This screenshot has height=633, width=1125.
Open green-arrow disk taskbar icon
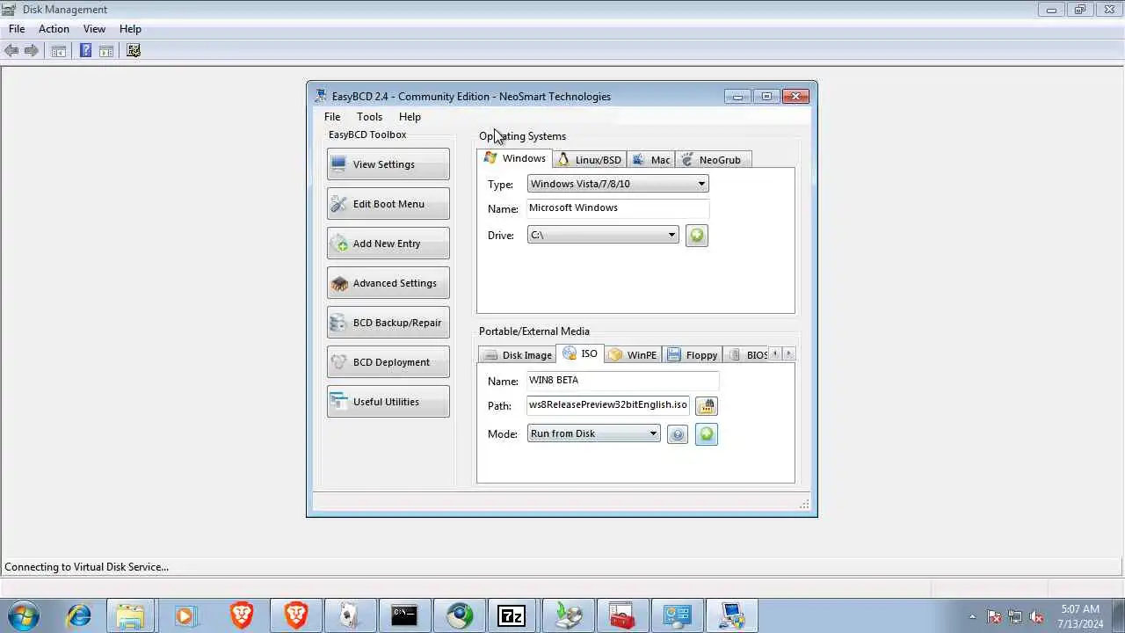[x=568, y=616]
